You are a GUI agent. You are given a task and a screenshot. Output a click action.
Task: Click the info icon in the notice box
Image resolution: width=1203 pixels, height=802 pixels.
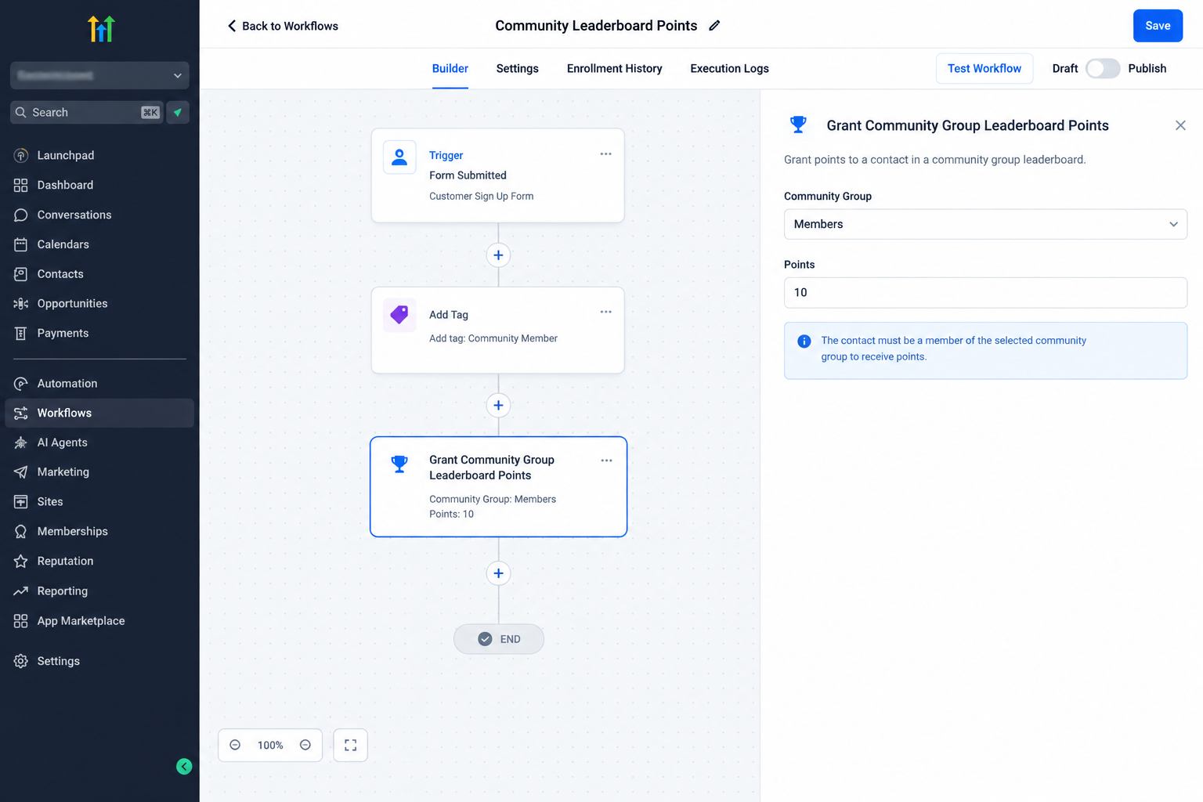coord(804,341)
